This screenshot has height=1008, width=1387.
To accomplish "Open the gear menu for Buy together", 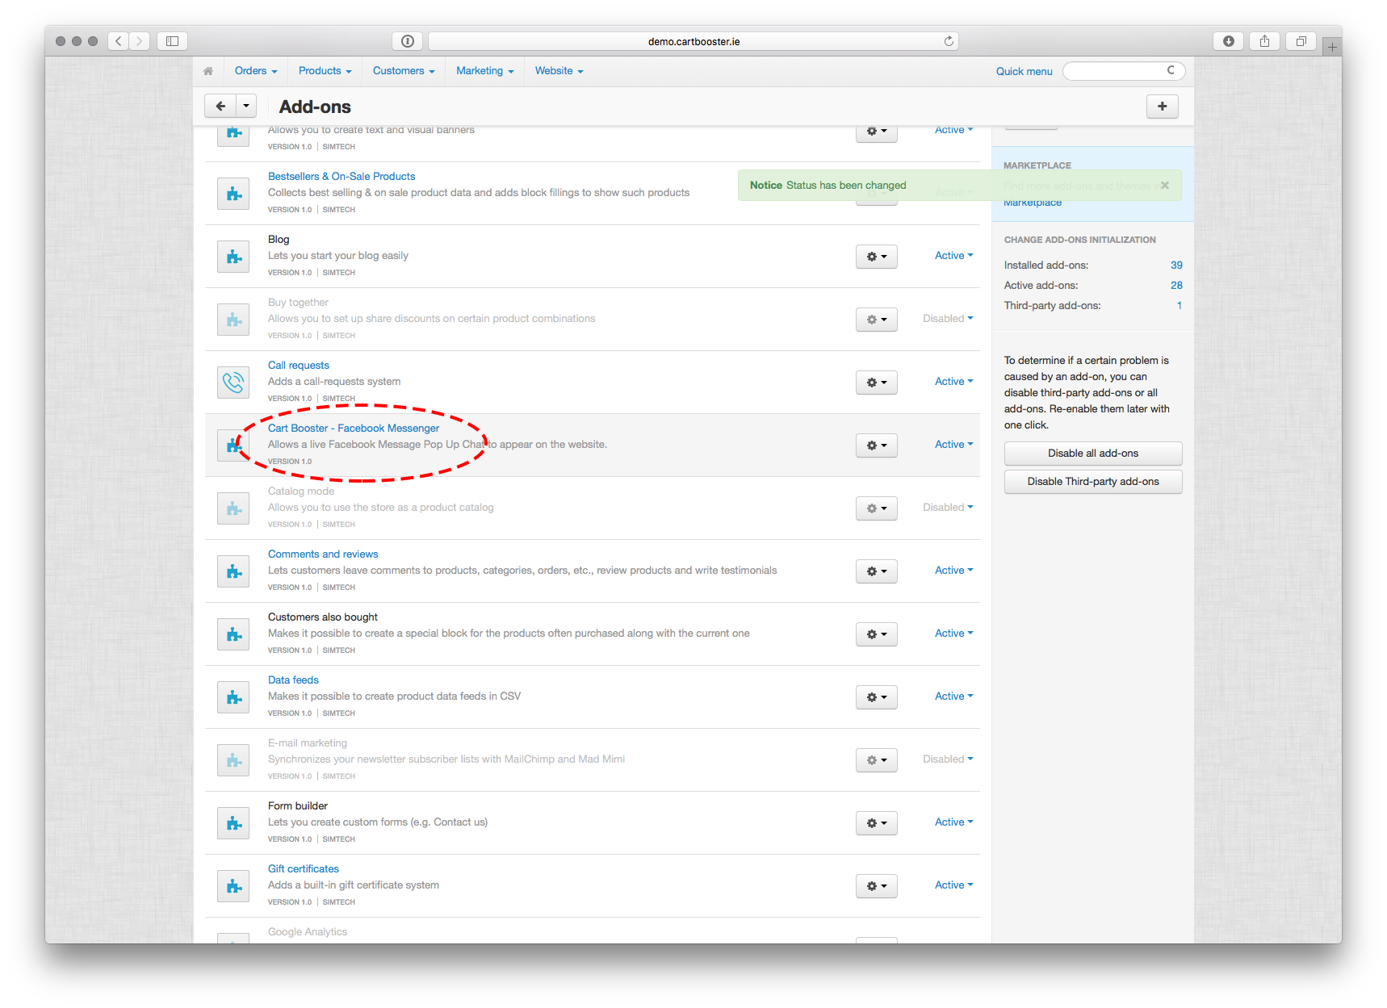I will coord(877,320).
